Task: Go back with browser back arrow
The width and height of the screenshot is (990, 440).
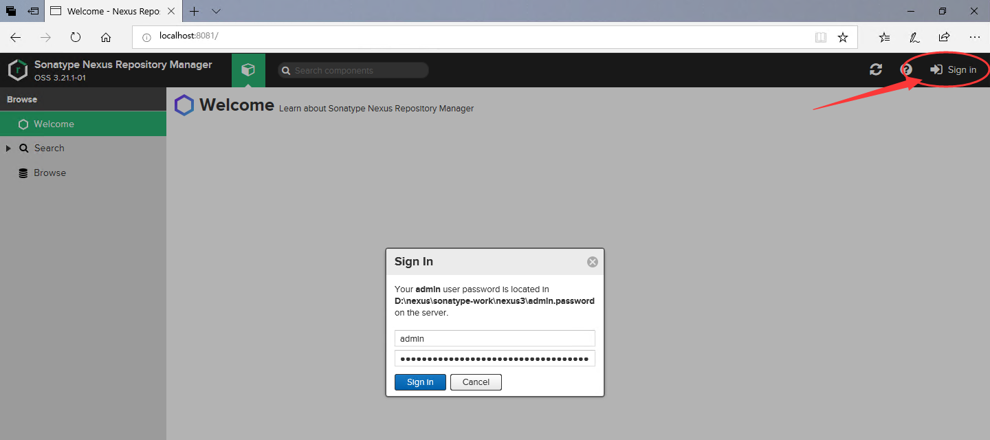Action: [15, 37]
